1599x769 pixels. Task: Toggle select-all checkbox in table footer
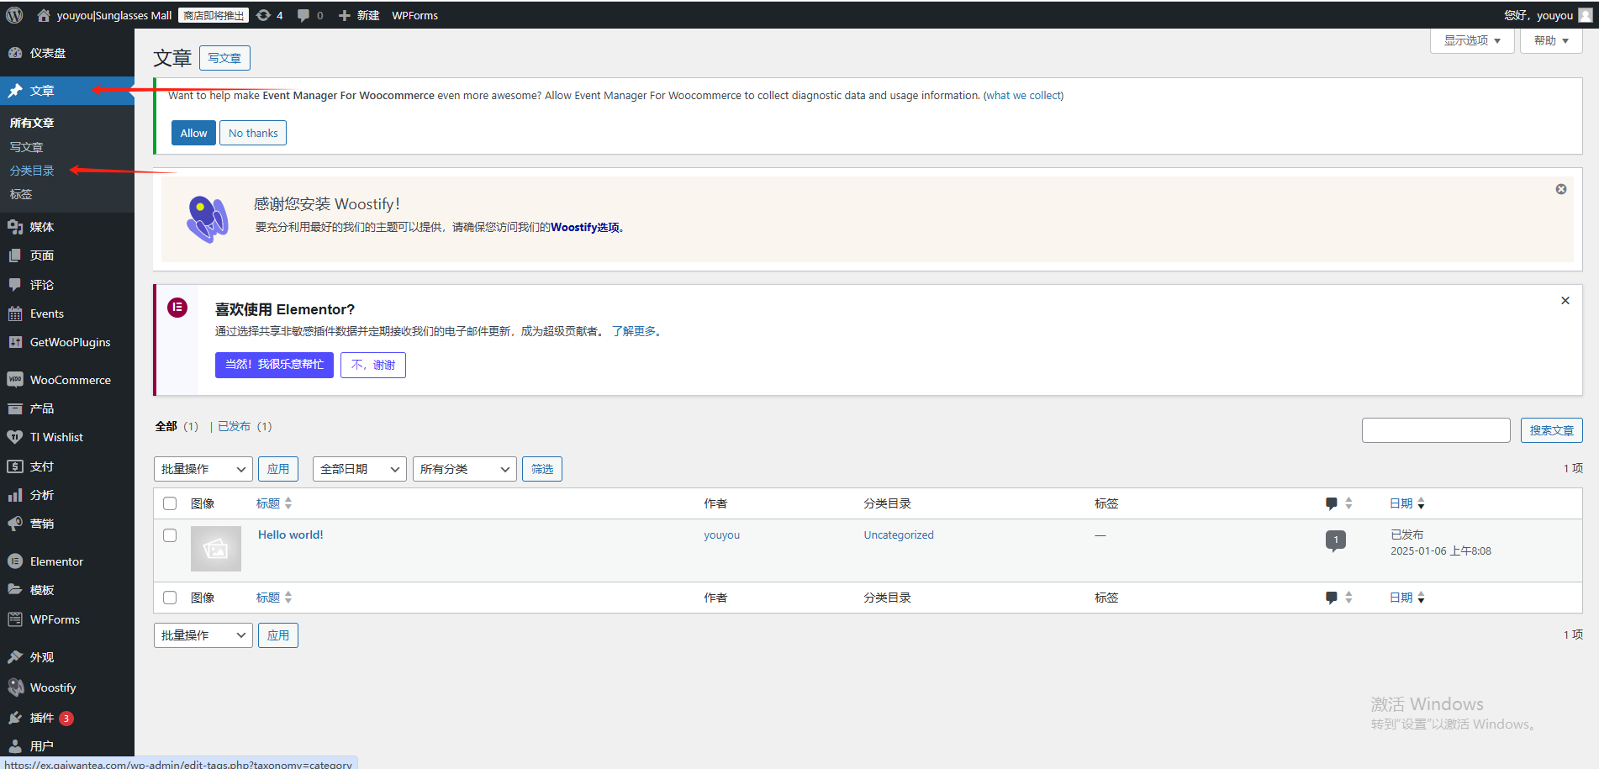(170, 598)
